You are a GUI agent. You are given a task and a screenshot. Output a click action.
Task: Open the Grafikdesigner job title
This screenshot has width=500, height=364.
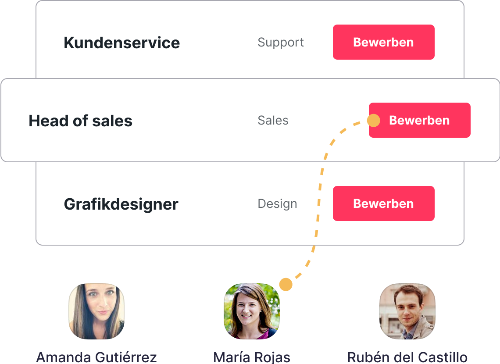121,204
